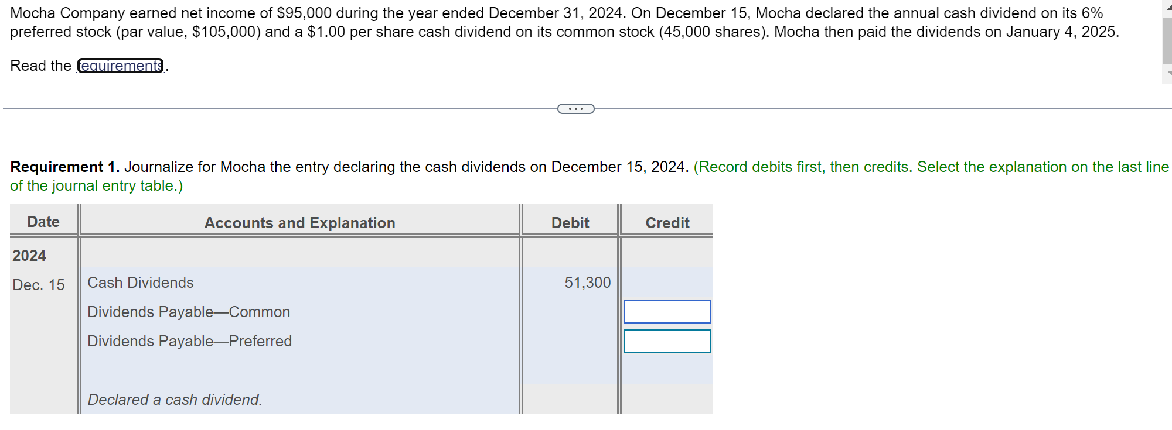Click the ellipsis expander on the divider
This screenshot has height=430, width=1172.
(x=575, y=108)
